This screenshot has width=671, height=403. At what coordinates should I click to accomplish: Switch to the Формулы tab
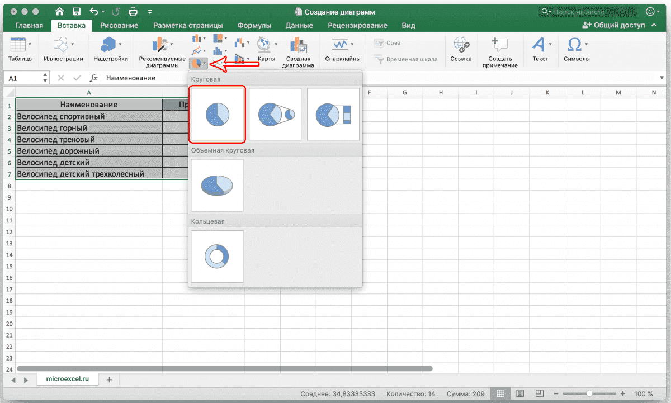click(x=254, y=25)
